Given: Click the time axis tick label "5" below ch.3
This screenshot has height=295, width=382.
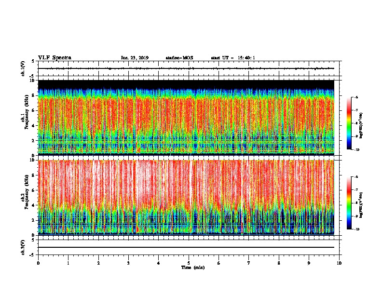Looking at the screenshot, I should click(189, 263).
